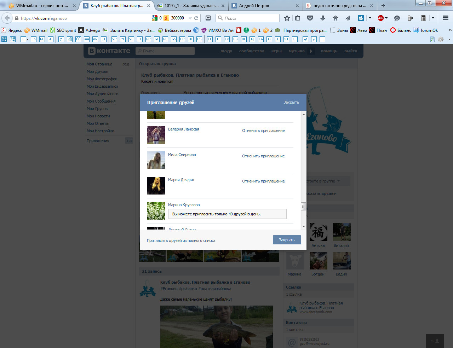453x348 pixels.
Task: Click the Fn button in the SAPE toolbar
Action: pyautogui.click(x=34, y=39)
